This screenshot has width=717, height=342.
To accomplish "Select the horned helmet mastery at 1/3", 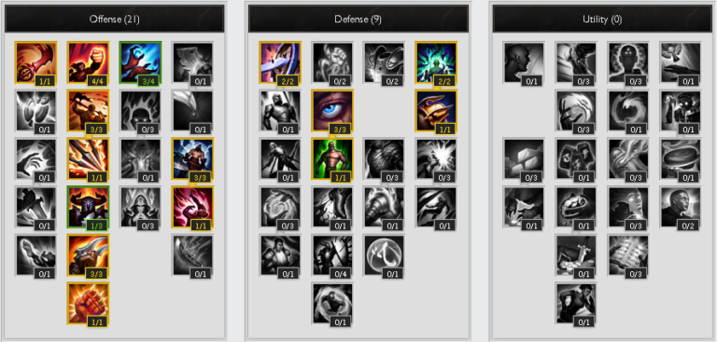I will coord(89,208).
